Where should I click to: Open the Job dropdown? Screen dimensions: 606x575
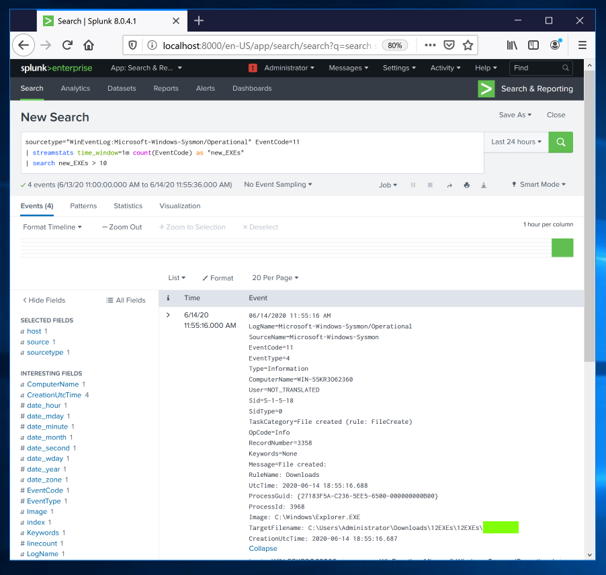tap(388, 185)
